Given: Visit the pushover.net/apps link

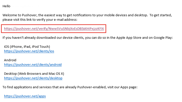Looking at the screenshot, I should [25, 96].
